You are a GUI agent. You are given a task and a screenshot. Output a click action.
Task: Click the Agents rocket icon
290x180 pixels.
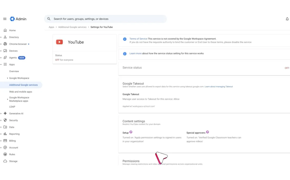point(5,57)
